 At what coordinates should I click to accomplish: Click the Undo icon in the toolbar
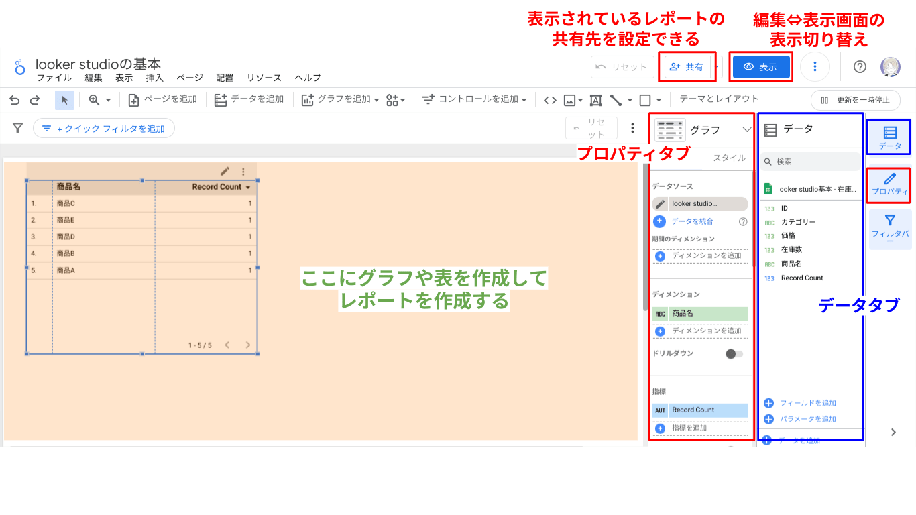pos(13,99)
